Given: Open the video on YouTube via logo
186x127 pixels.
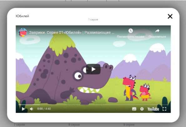Looking at the screenshot, I should coord(153,109).
